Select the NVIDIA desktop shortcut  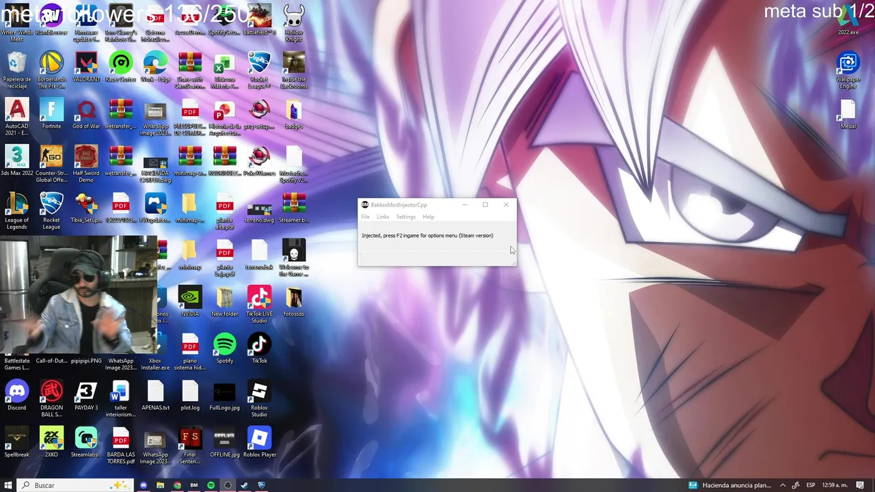click(x=190, y=301)
